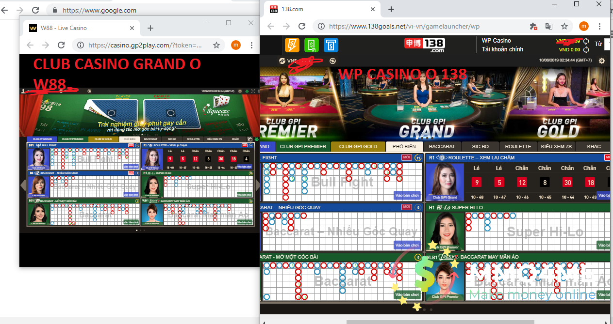
Task: Select CLUB W GOLD tab in W88 lobby
Action: point(103,139)
